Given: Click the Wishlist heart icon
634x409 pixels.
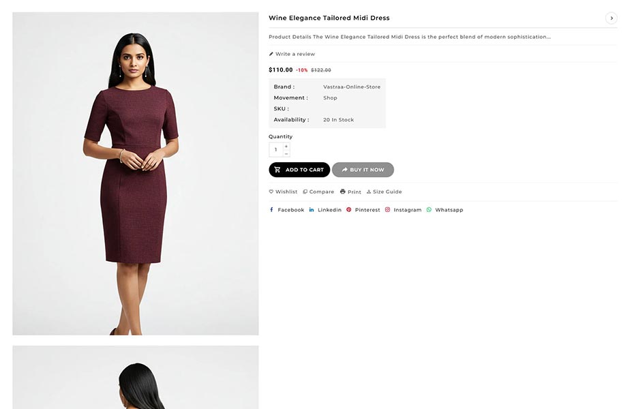Looking at the screenshot, I should coord(271,192).
